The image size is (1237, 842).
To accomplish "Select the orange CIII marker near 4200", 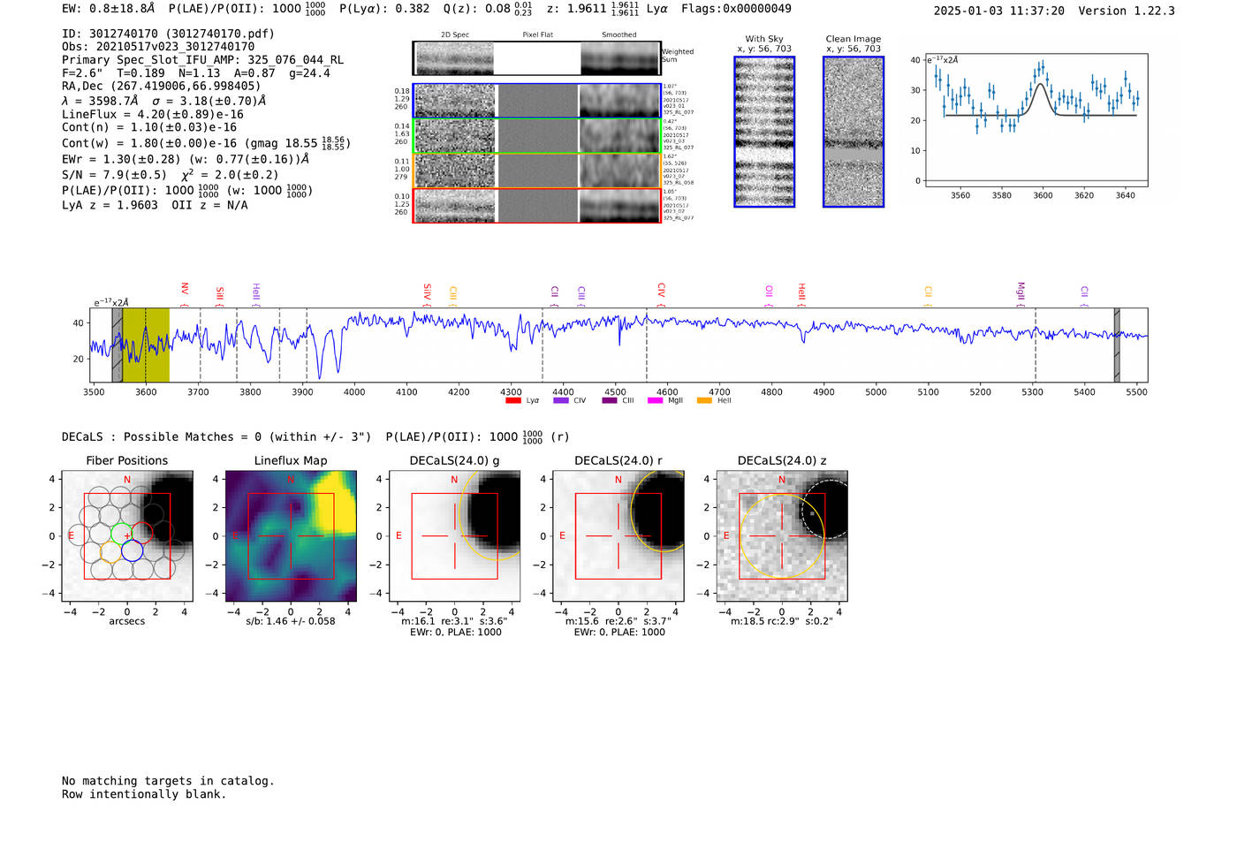I will click(x=453, y=296).
